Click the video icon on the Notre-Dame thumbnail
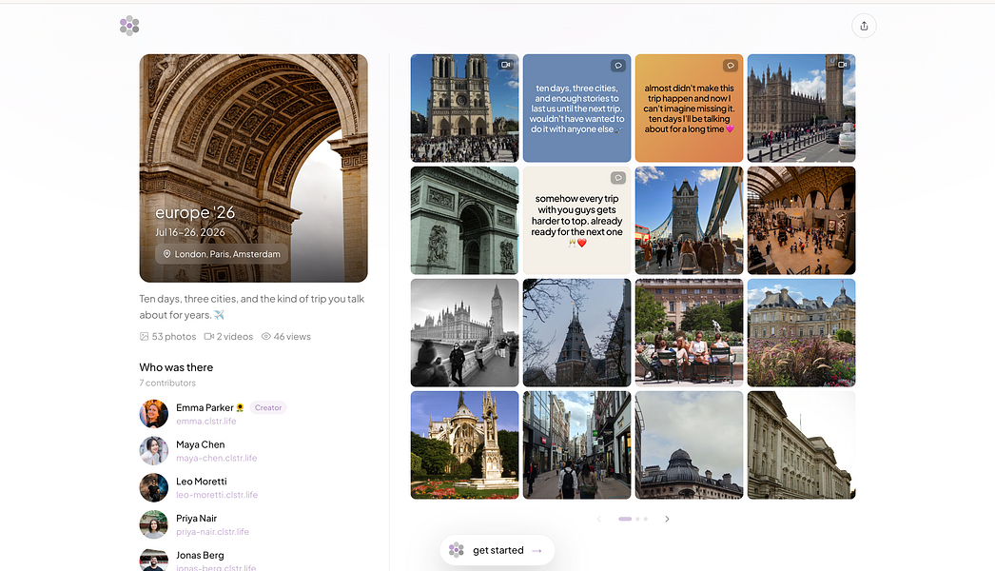This screenshot has height=571, width=995. point(506,65)
